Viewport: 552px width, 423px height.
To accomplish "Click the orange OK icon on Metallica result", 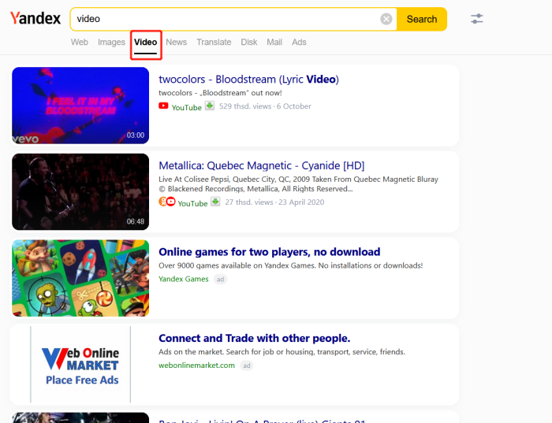I will pos(162,202).
